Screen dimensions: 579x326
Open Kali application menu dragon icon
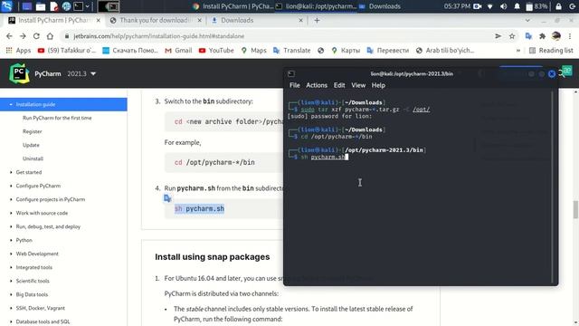[7, 6]
